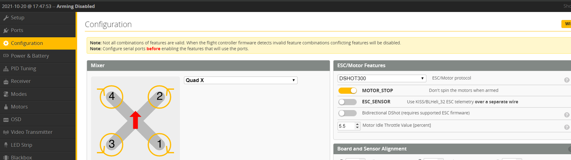
Task: Click the Receiver icon in sidebar
Action: 6,81
